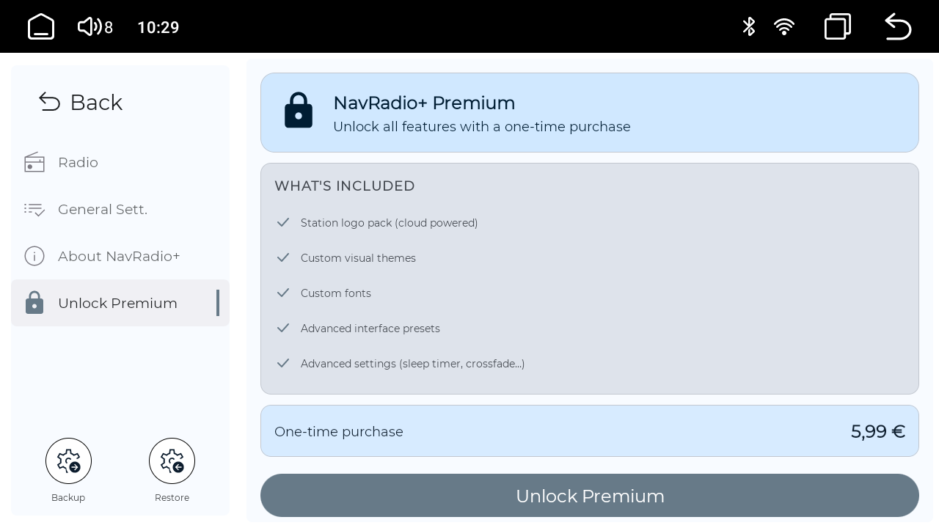Tap the home icon in status bar
Image resolution: width=939 pixels, height=528 pixels.
pyautogui.click(x=41, y=26)
